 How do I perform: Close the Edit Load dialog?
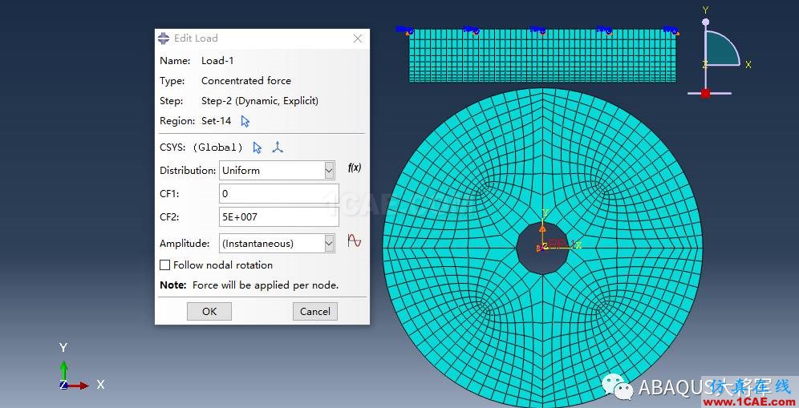[358, 38]
